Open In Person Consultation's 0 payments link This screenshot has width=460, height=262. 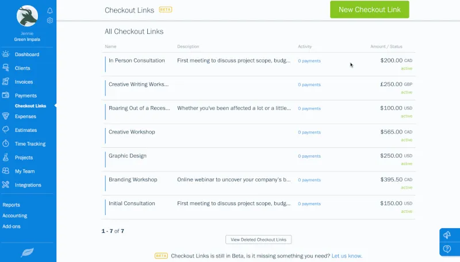click(x=309, y=61)
